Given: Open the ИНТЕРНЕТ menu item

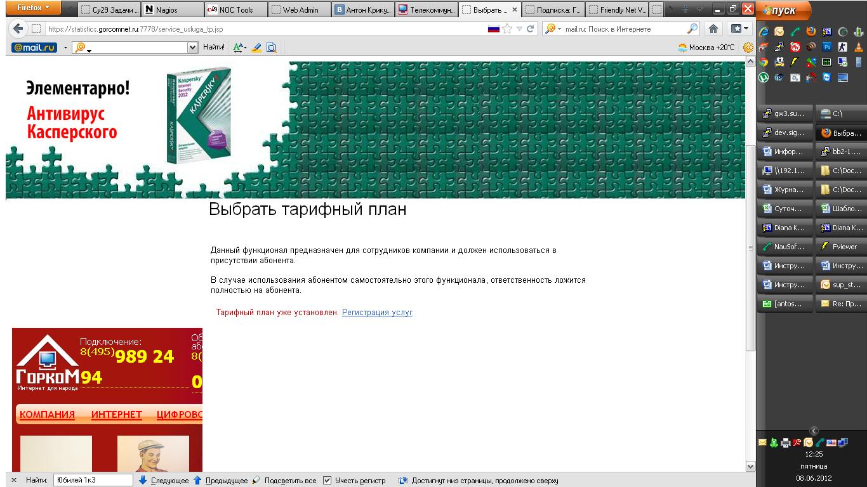Looking at the screenshot, I should pyautogui.click(x=117, y=415).
